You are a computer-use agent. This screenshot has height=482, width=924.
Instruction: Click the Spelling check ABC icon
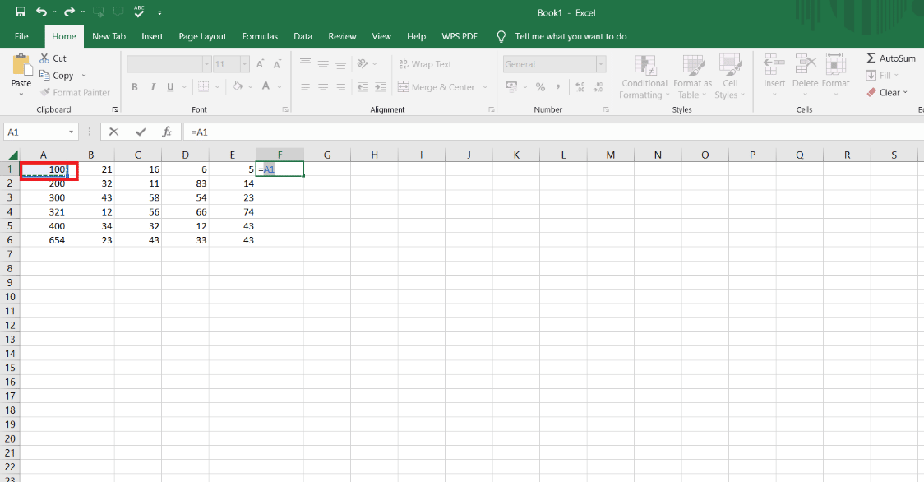pyautogui.click(x=139, y=12)
